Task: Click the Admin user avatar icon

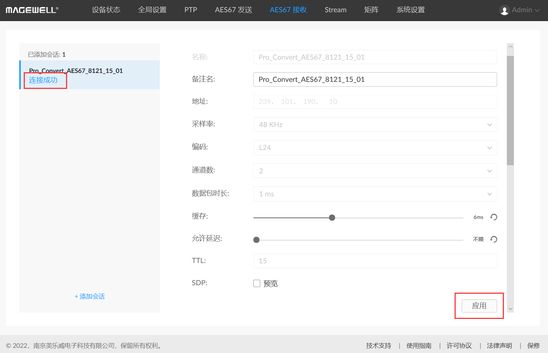Action: pos(504,10)
